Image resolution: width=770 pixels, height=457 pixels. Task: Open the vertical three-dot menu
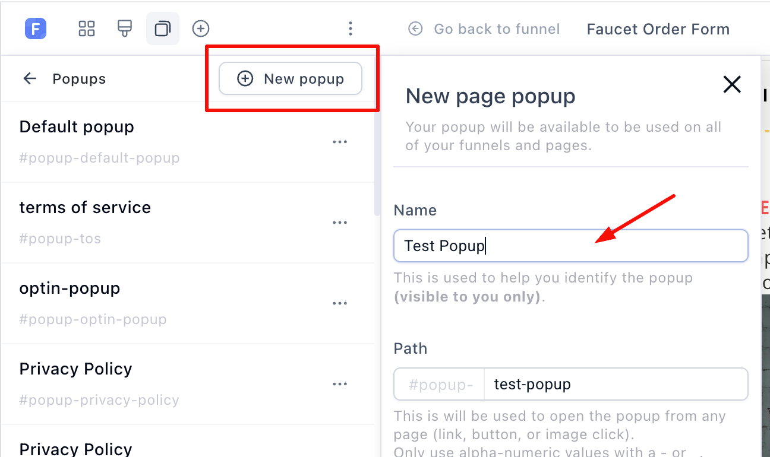point(351,28)
